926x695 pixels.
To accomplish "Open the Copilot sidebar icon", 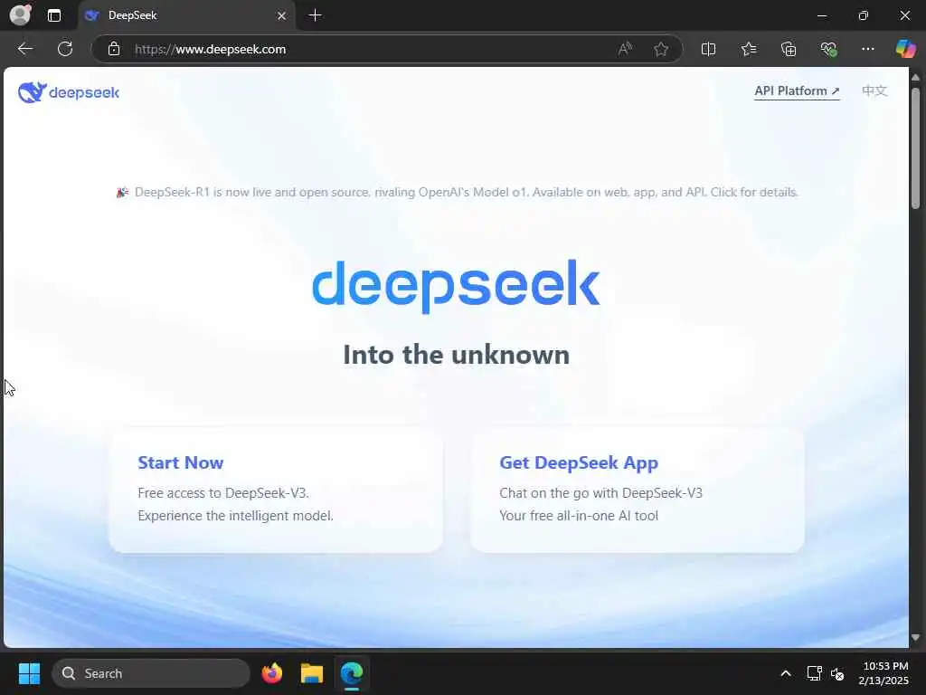I will [x=905, y=49].
